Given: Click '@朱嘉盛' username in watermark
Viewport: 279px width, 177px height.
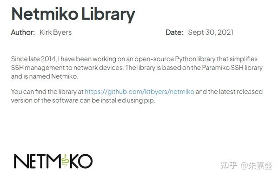Looking at the screenshot, I should click(x=256, y=166).
